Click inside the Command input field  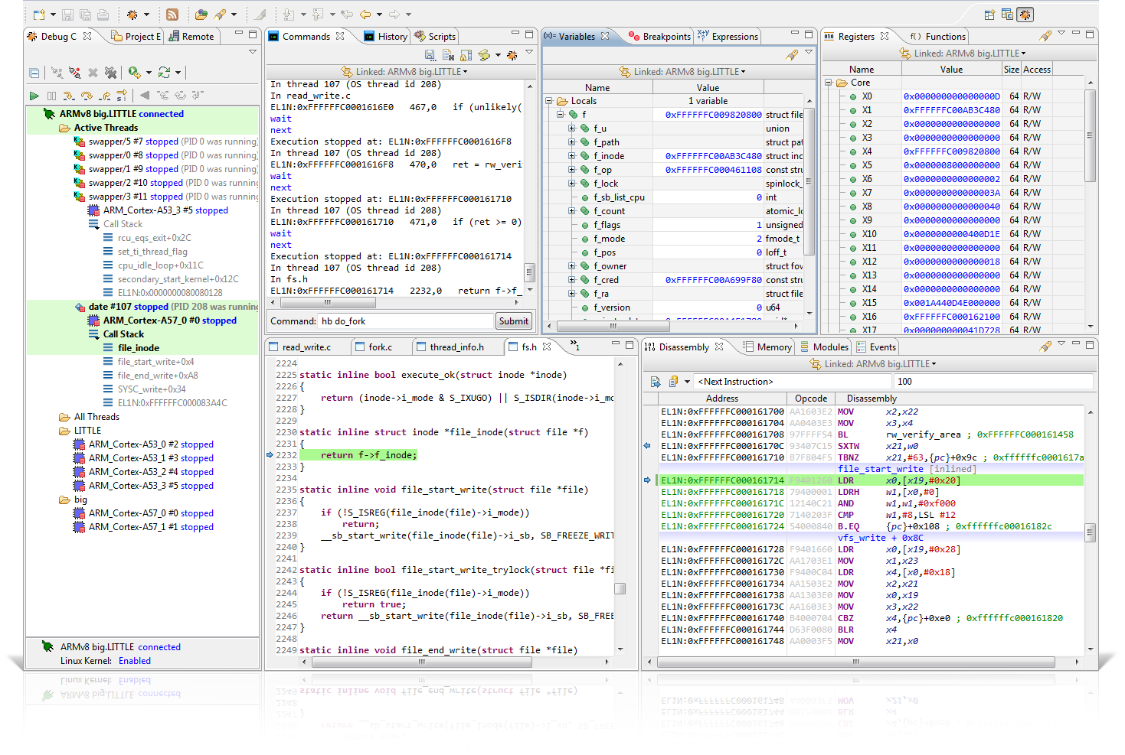pos(406,321)
